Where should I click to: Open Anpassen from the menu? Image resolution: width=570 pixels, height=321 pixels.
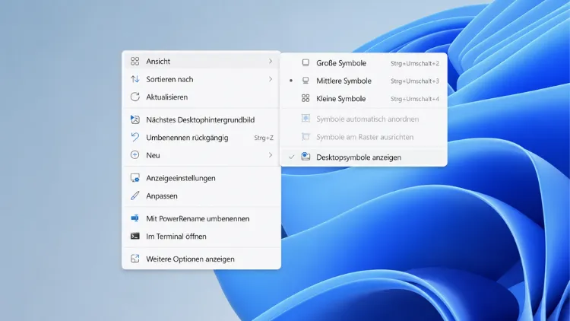[x=201, y=195]
